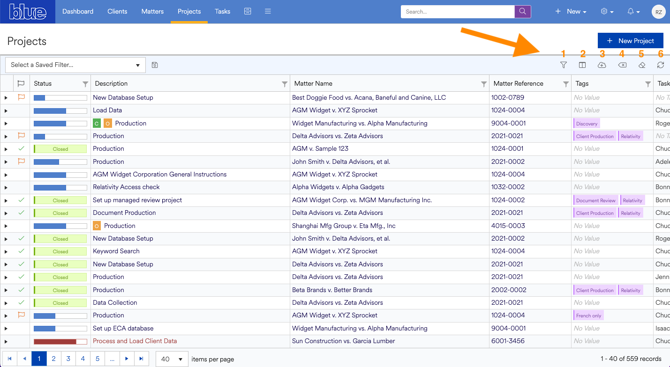Click the eraser reset icon
This screenshot has width=670, height=367.
(x=642, y=65)
